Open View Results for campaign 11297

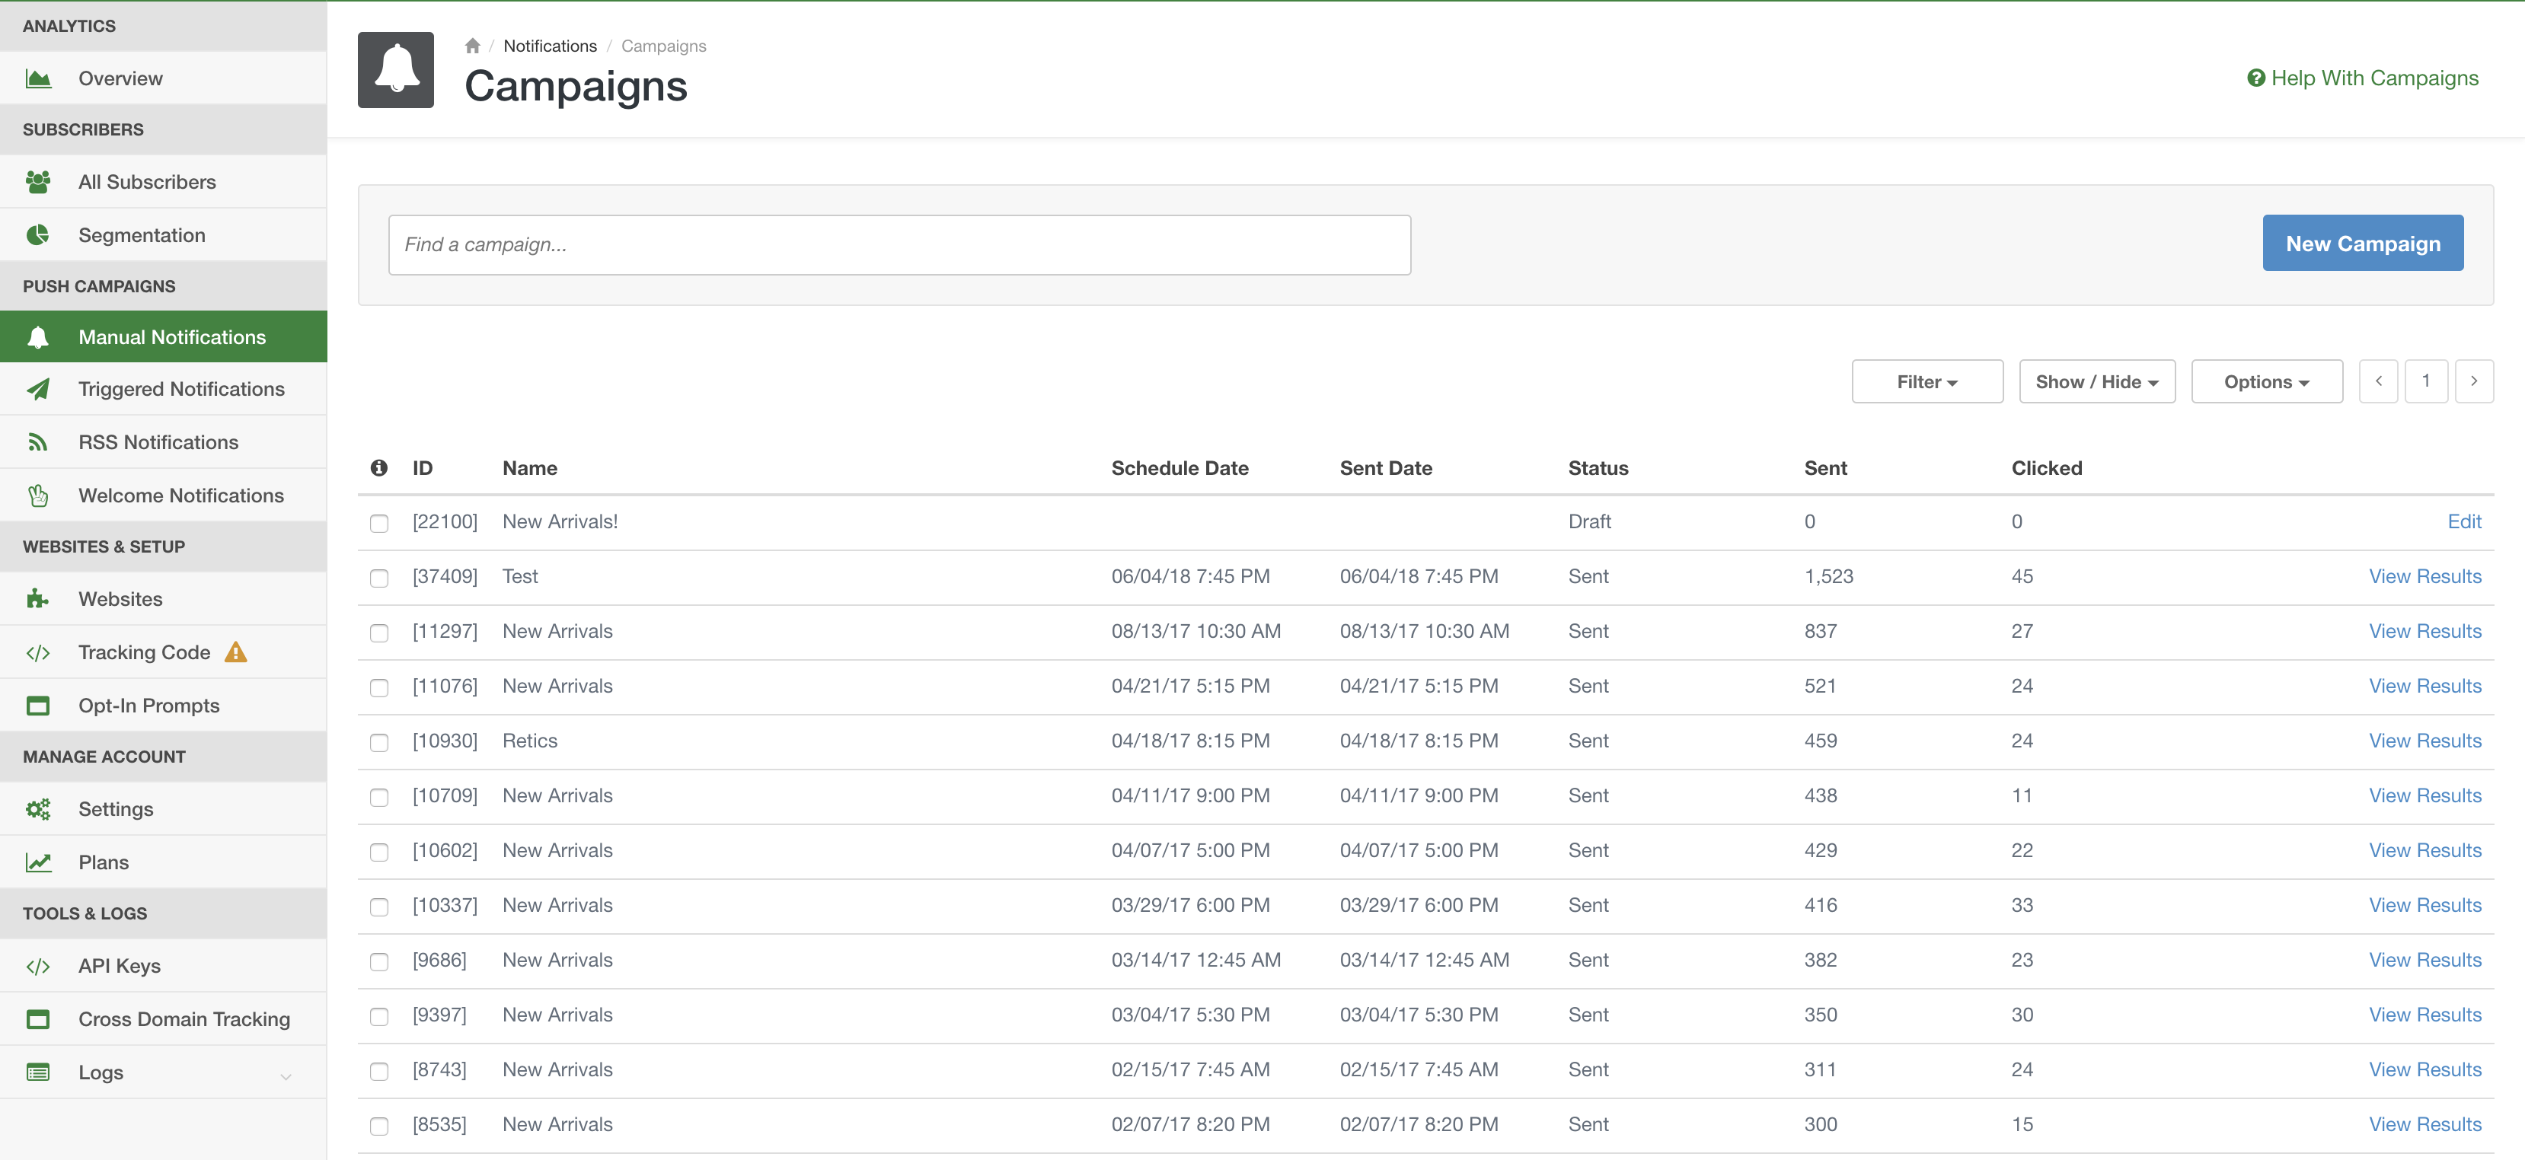(x=2424, y=632)
